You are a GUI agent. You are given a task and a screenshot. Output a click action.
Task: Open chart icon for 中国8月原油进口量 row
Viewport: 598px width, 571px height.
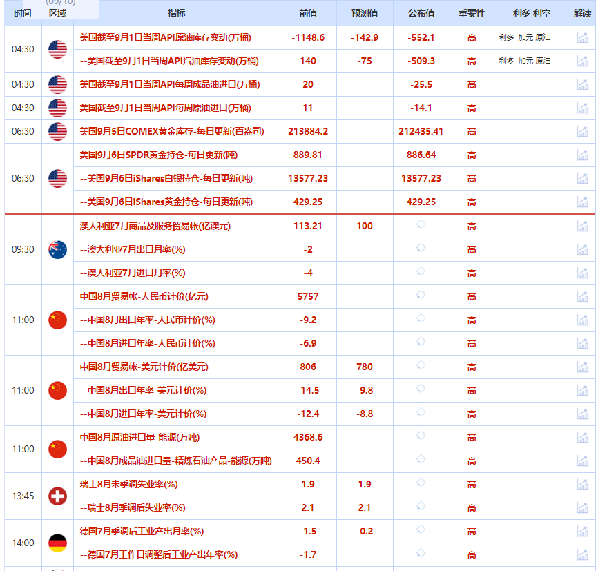point(582,438)
